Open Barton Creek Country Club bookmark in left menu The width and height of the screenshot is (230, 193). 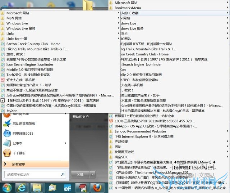click(60, 44)
